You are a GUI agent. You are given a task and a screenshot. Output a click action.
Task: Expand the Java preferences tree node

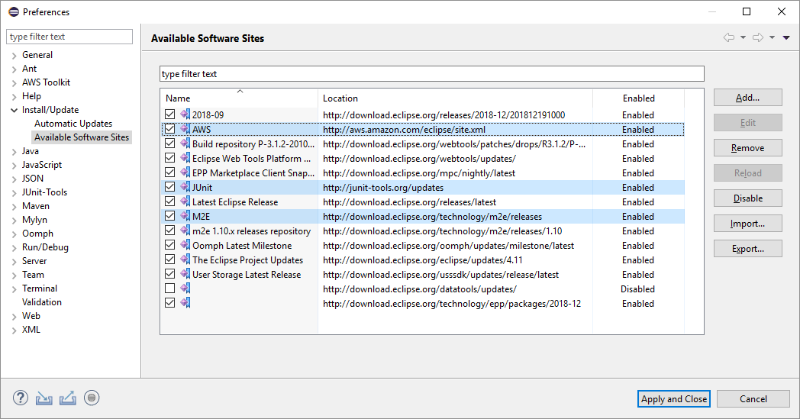point(14,151)
